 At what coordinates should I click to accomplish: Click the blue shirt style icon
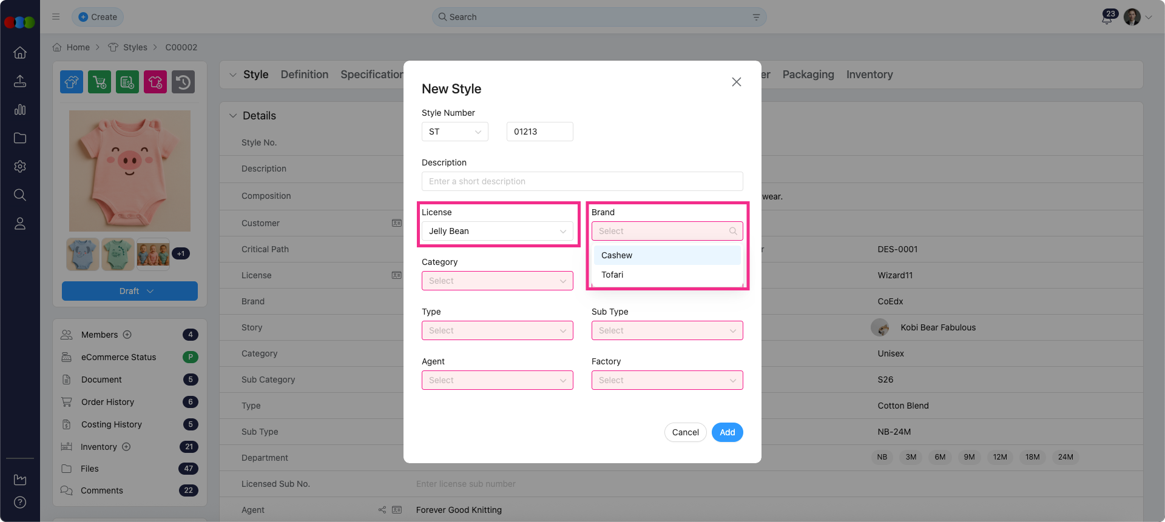(x=72, y=82)
